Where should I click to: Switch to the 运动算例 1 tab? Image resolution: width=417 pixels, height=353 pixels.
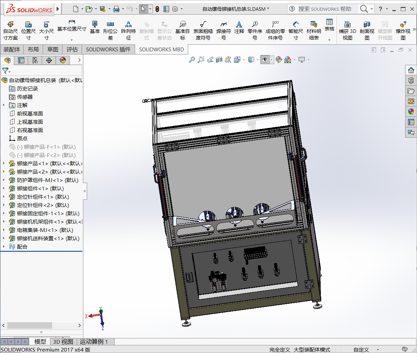tap(94, 342)
